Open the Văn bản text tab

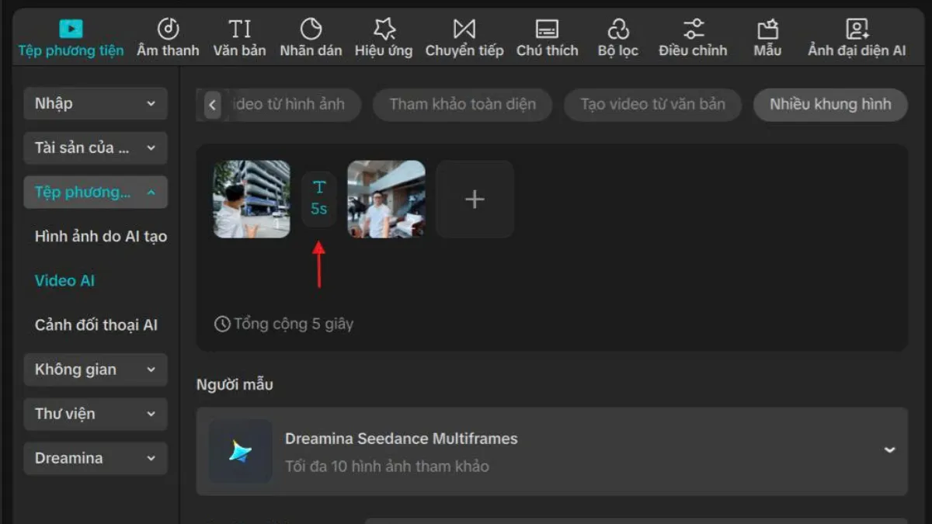coord(239,38)
